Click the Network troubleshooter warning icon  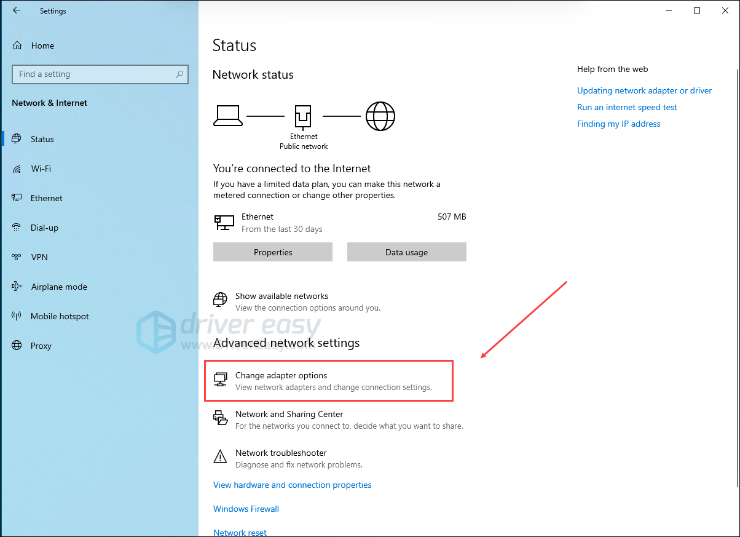pyautogui.click(x=220, y=456)
